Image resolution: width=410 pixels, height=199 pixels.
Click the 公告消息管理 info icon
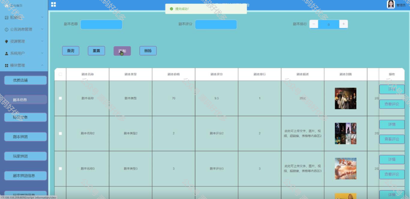tap(6, 30)
